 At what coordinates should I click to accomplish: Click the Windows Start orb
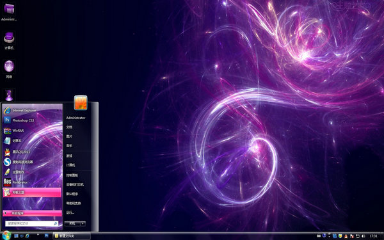coord(6,236)
